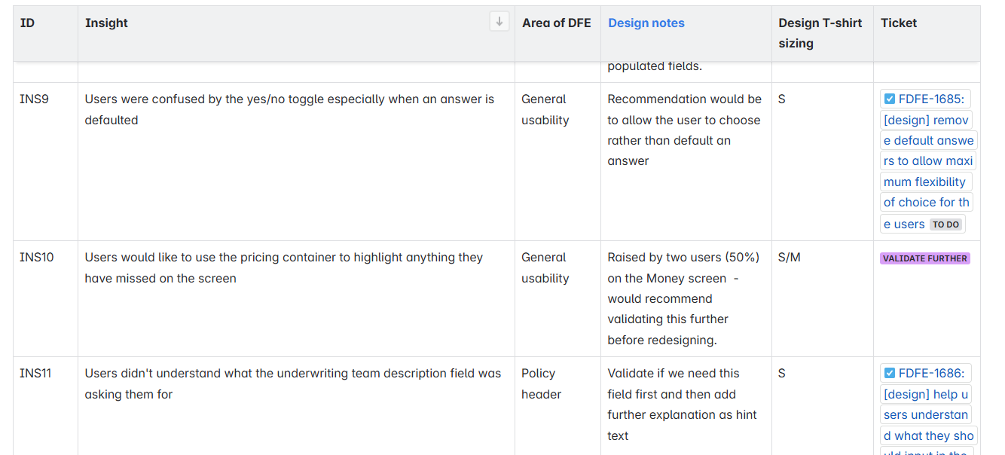Click the sort arrow in Insight header
Image resolution: width=1005 pixels, height=455 pixels.
pos(499,22)
